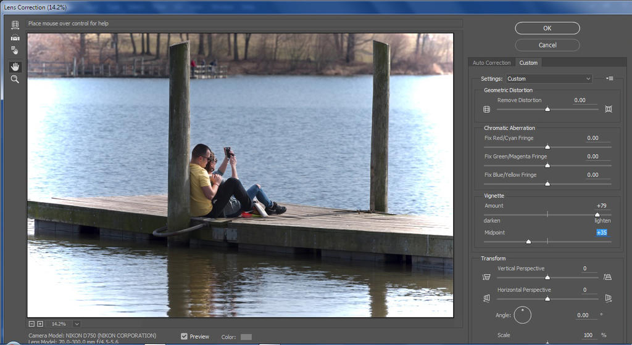632x345 pixels.
Task: Select the Remove Distortion tool
Action: [x=15, y=25]
